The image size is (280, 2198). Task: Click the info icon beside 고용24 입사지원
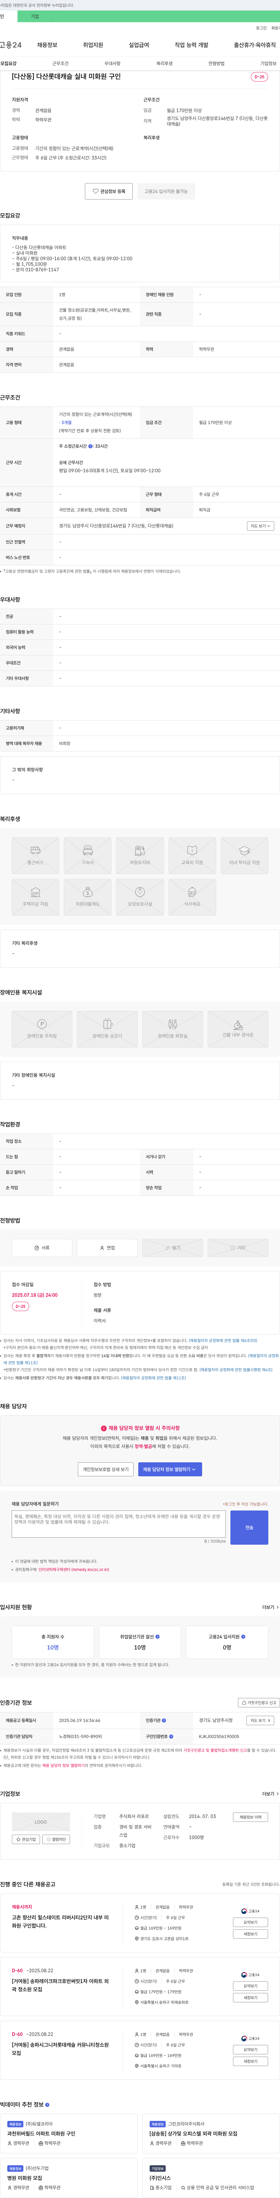(x=244, y=1637)
